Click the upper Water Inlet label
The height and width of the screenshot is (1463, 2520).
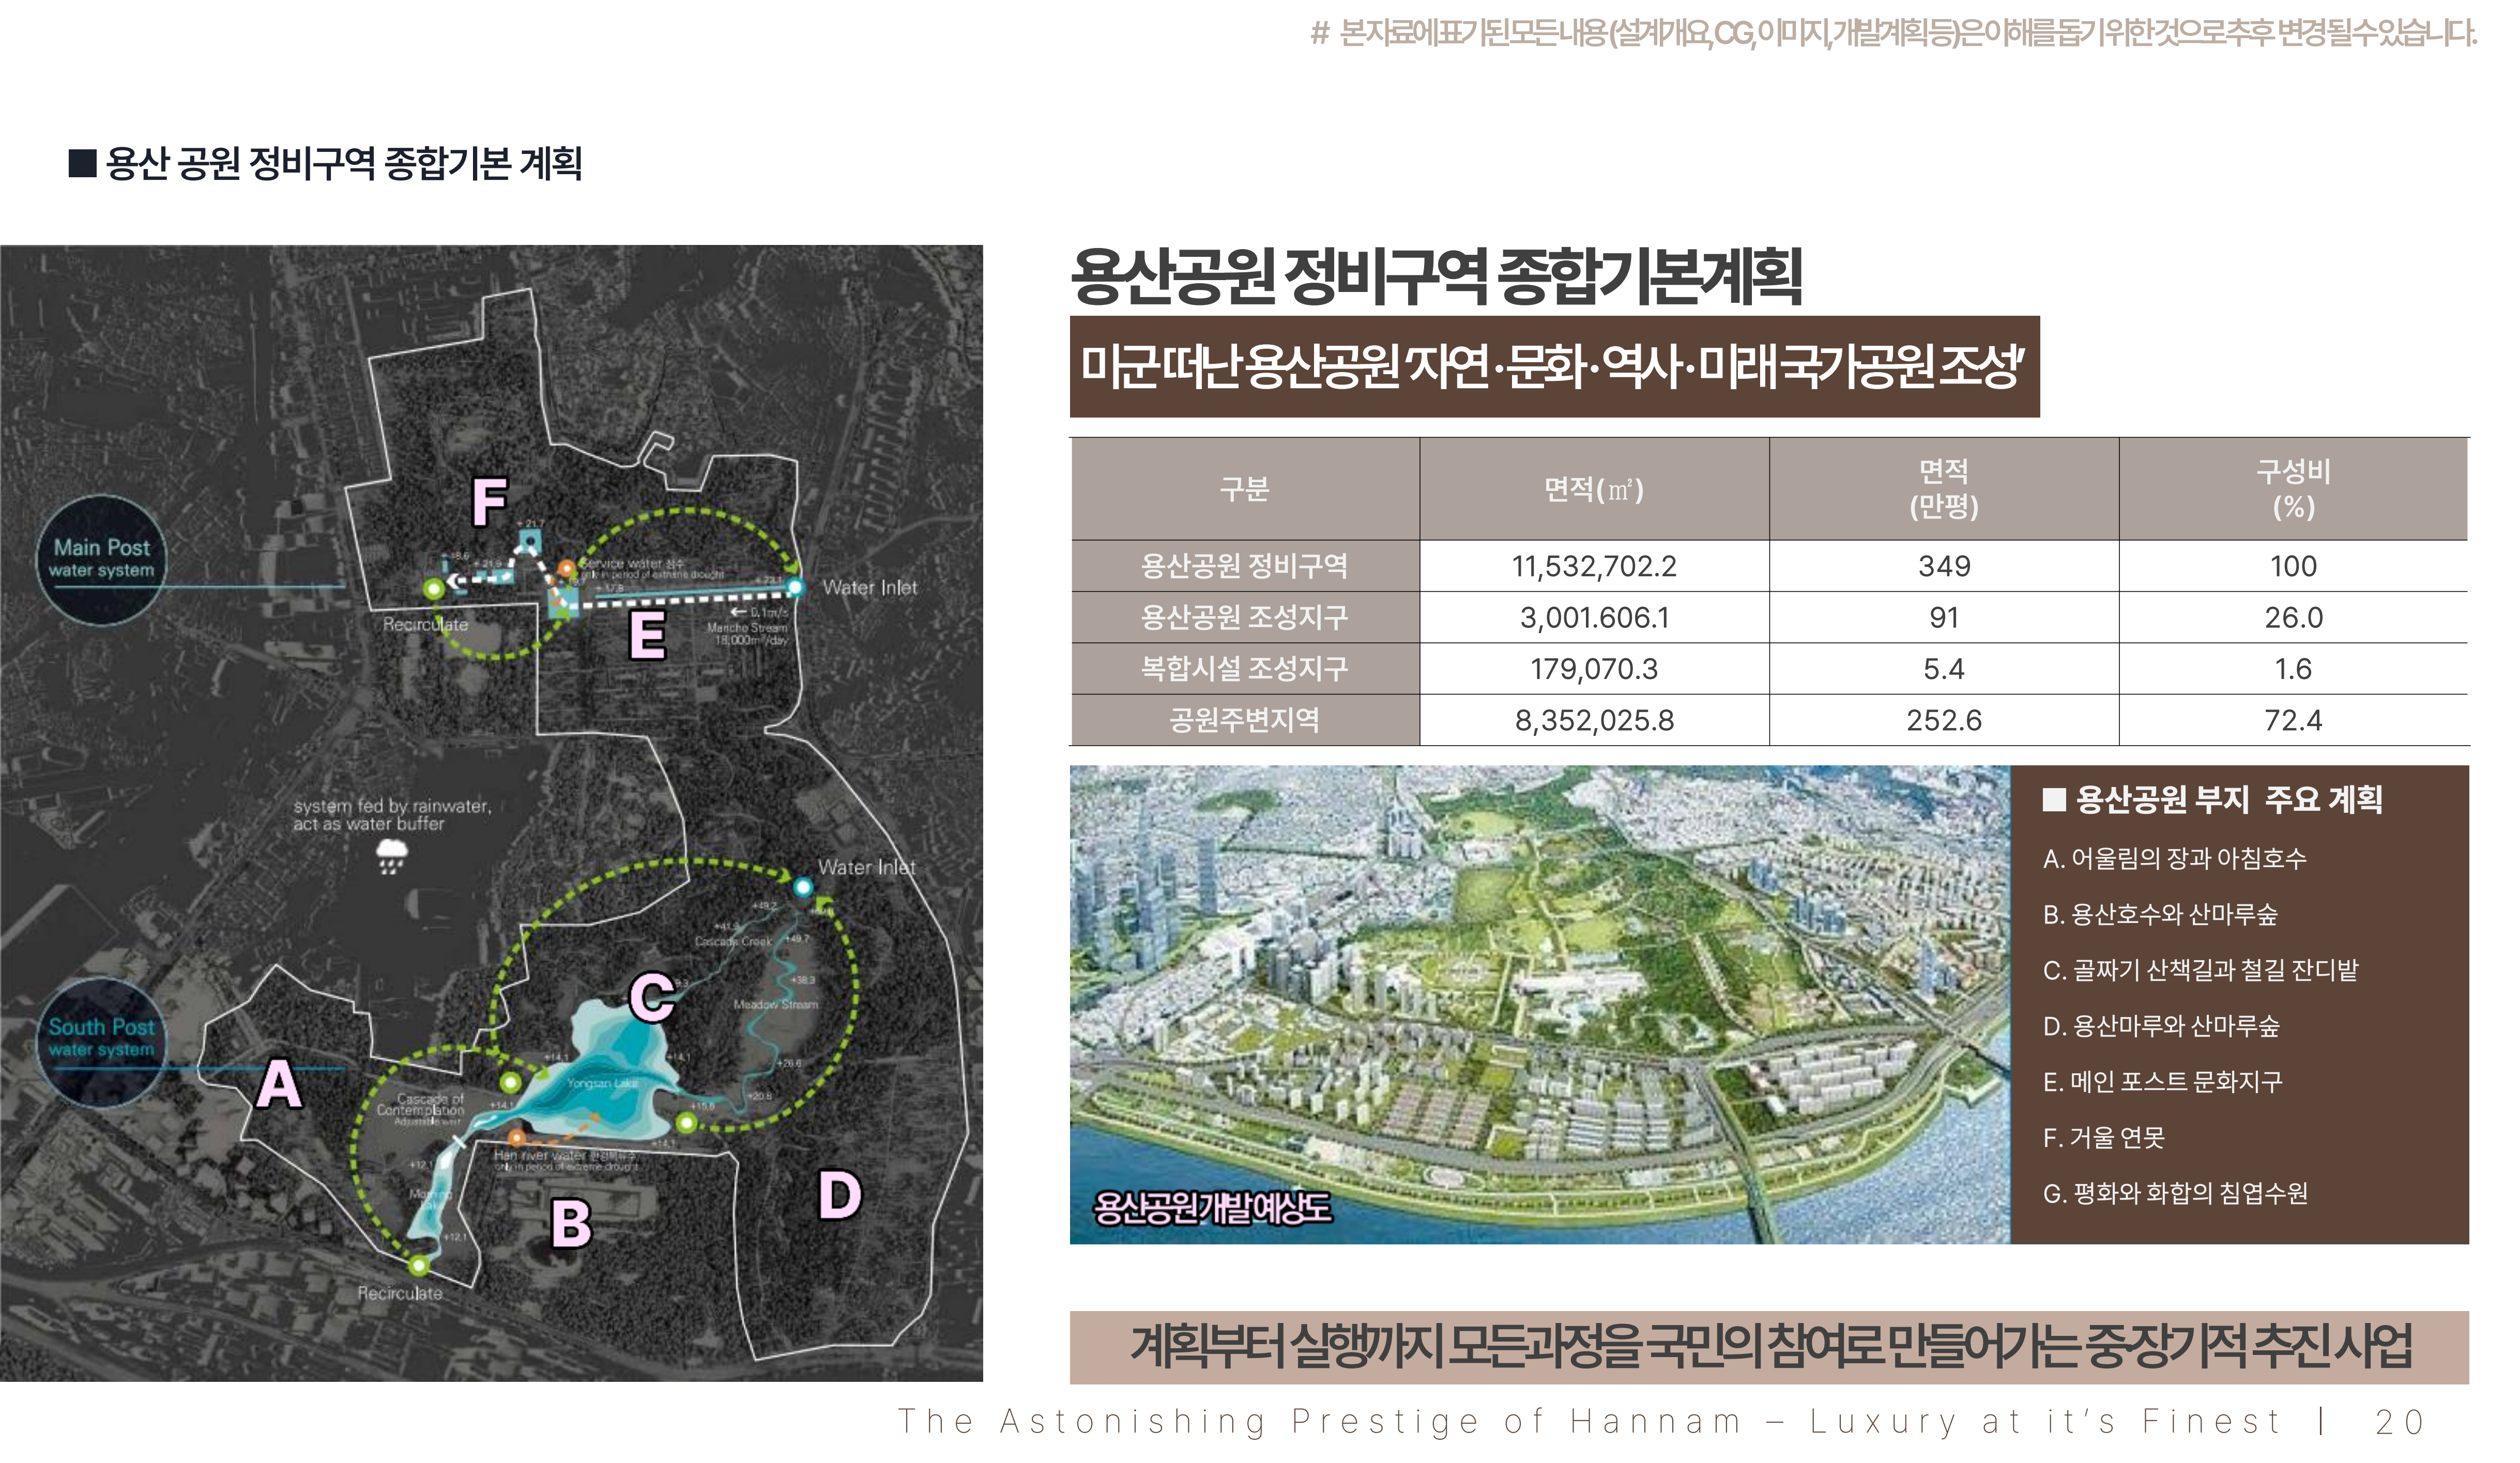[x=869, y=588]
